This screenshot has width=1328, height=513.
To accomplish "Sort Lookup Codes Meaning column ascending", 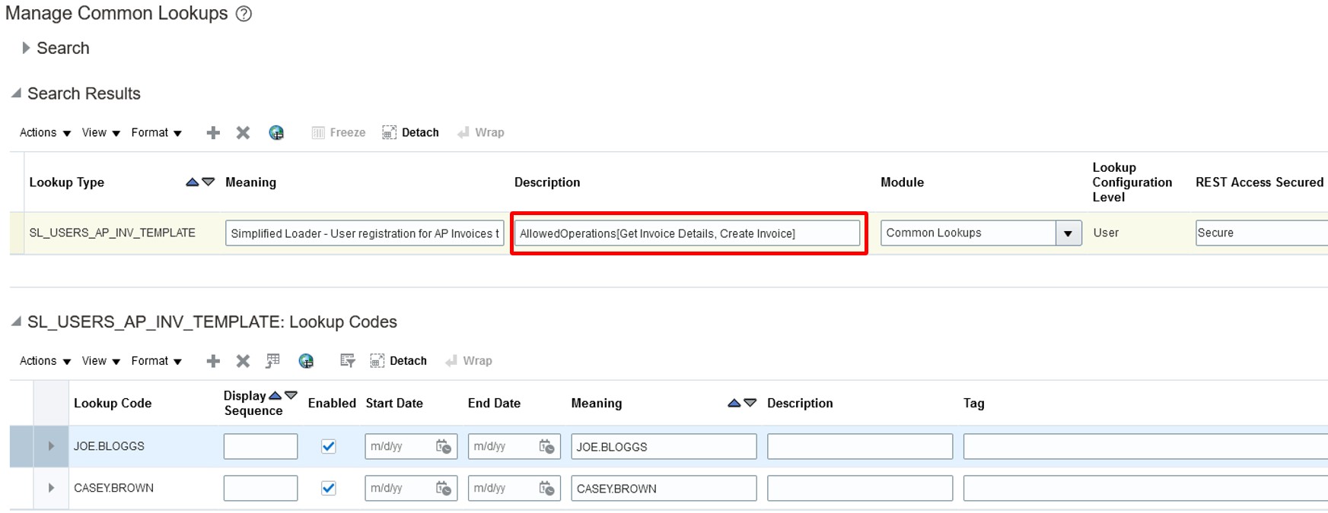I will click(734, 403).
